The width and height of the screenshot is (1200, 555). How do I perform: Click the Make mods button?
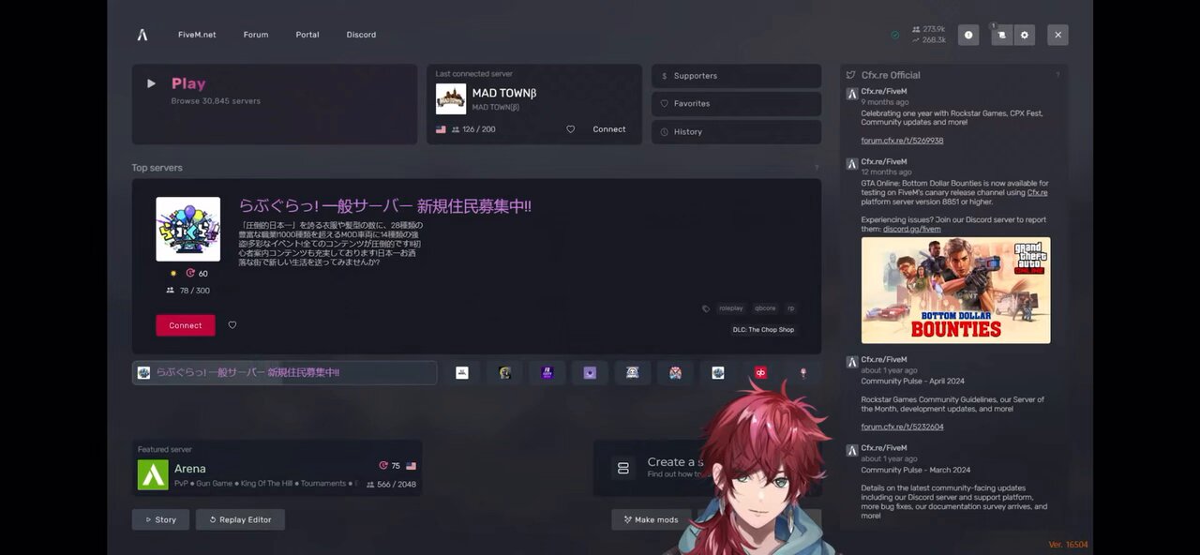pos(652,519)
